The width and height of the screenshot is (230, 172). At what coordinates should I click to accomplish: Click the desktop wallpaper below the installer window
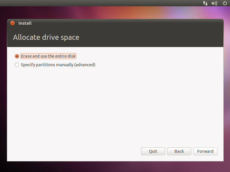pyautogui.click(x=115, y=167)
